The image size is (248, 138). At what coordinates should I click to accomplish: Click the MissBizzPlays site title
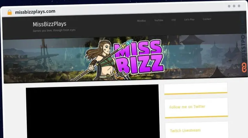[x=49, y=24]
